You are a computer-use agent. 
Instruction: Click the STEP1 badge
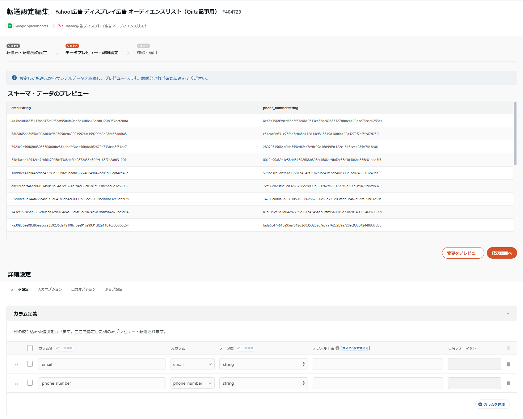tap(13, 46)
